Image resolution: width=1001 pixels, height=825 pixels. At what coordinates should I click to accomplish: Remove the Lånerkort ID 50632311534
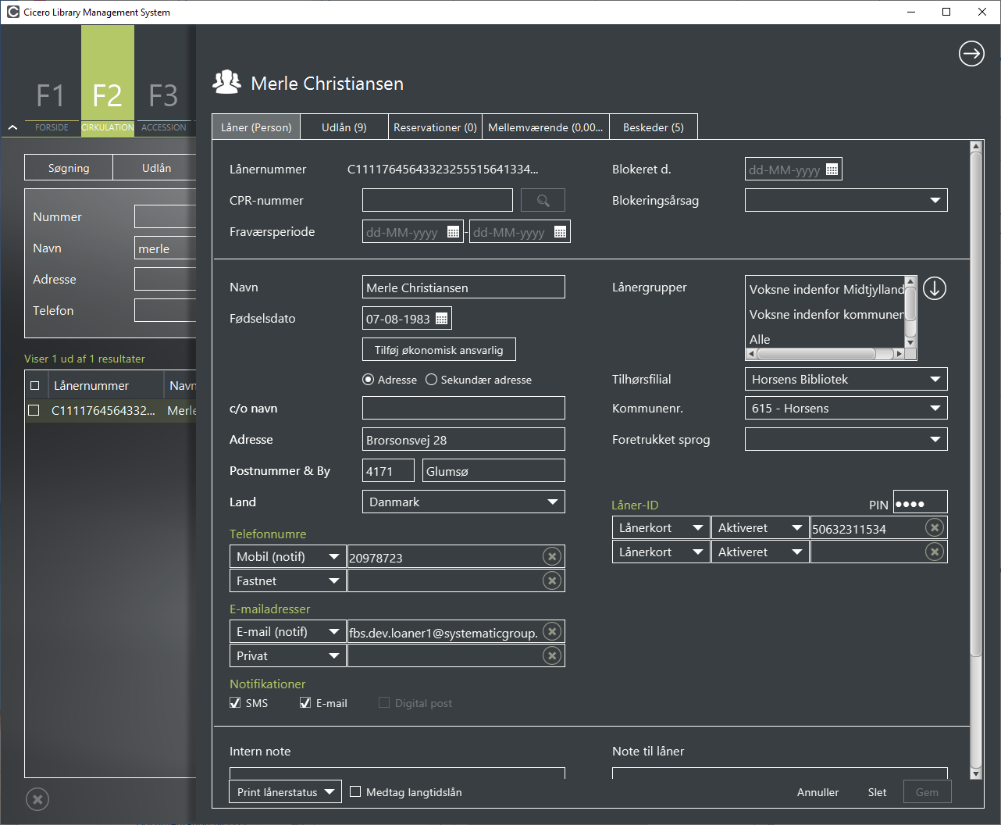[x=935, y=527]
